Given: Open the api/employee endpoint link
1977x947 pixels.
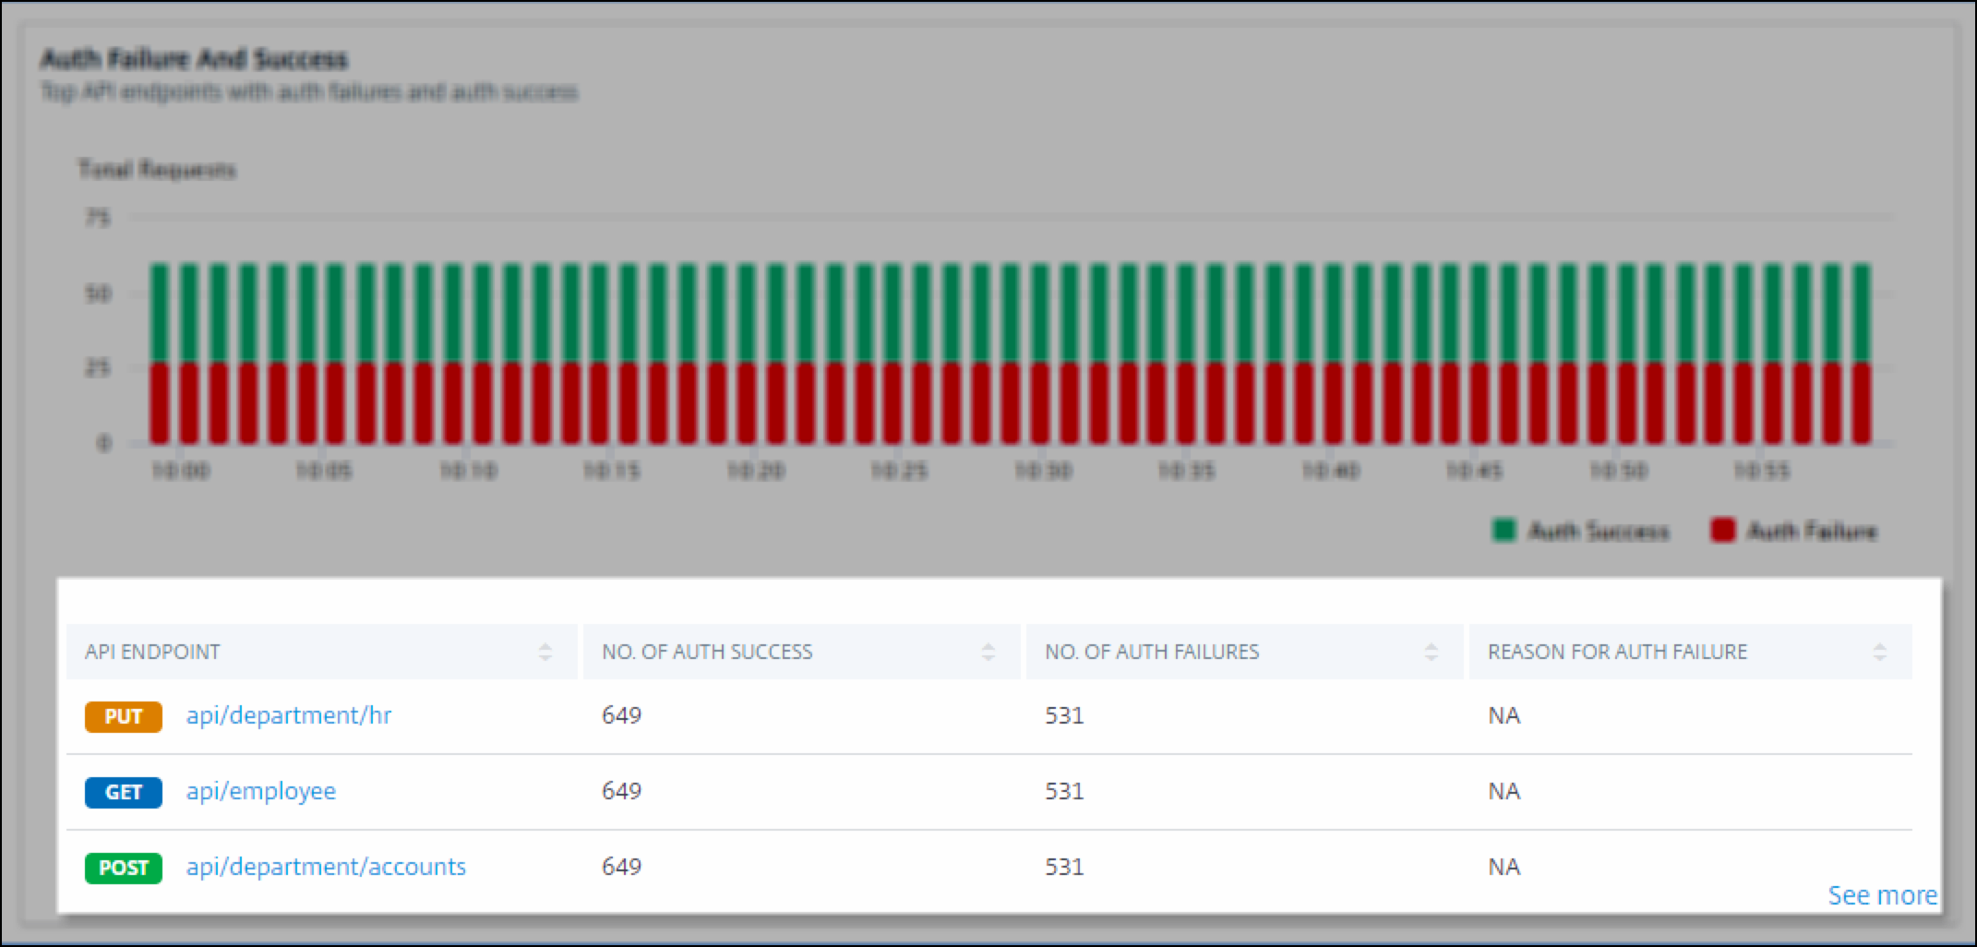Looking at the screenshot, I should [x=261, y=791].
